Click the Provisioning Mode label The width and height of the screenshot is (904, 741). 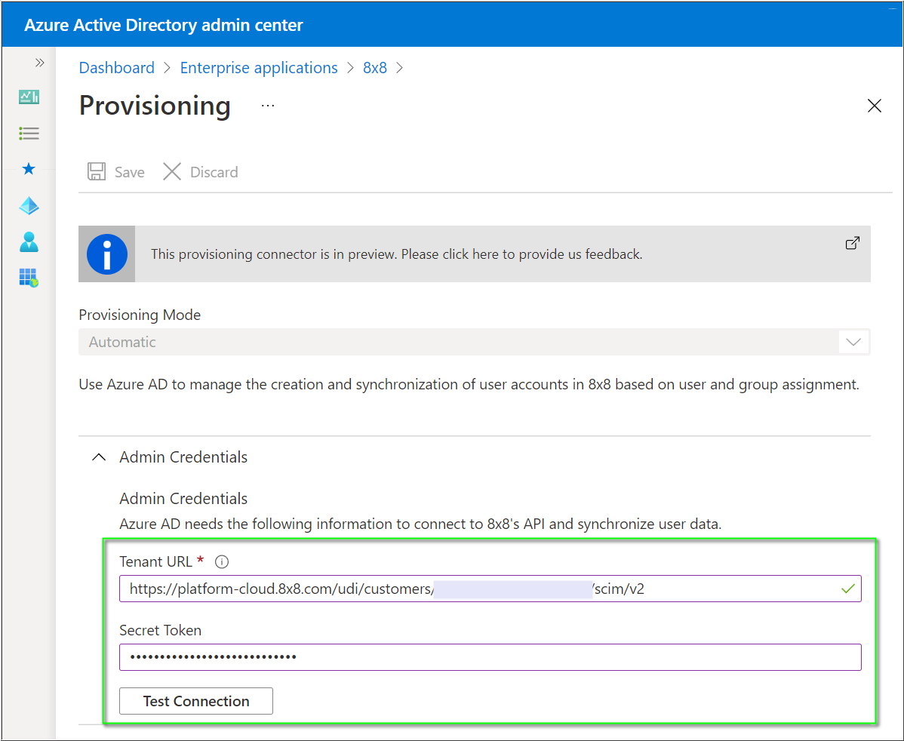pos(140,315)
